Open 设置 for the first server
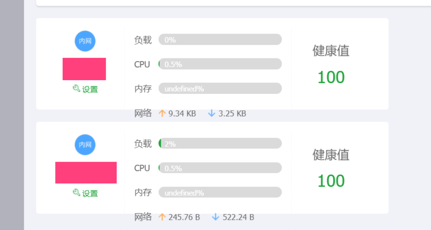The width and height of the screenshot is (431, 230). click(x=85, y=89)
